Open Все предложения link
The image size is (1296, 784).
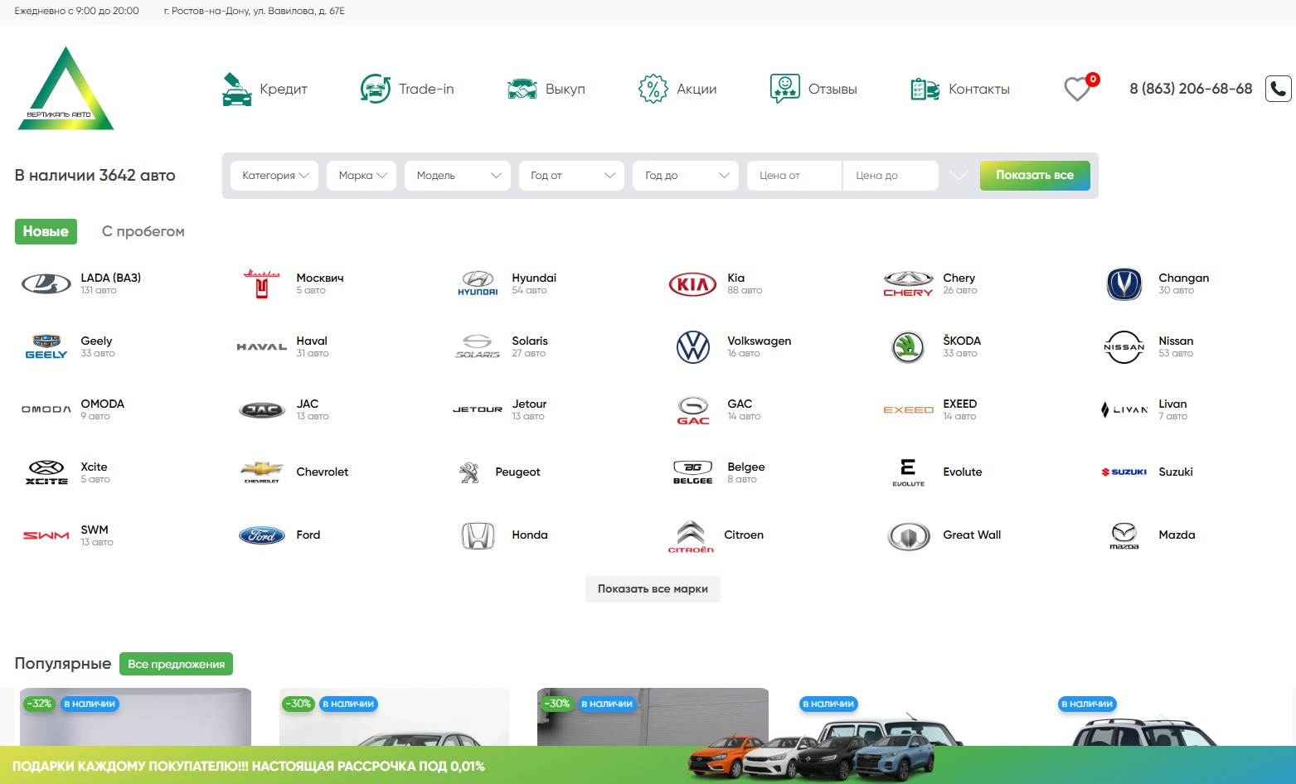tap(176, 664)
